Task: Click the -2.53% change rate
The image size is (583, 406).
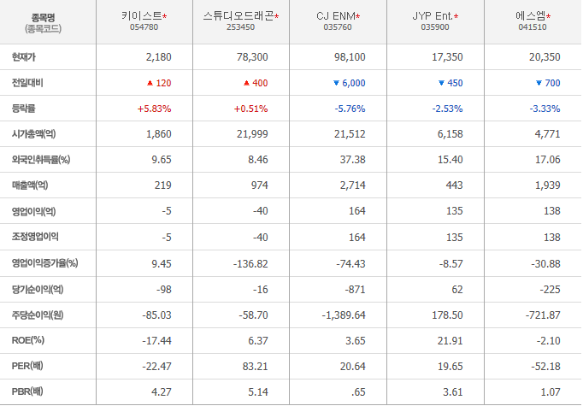Action: click(x=447, y=109)
